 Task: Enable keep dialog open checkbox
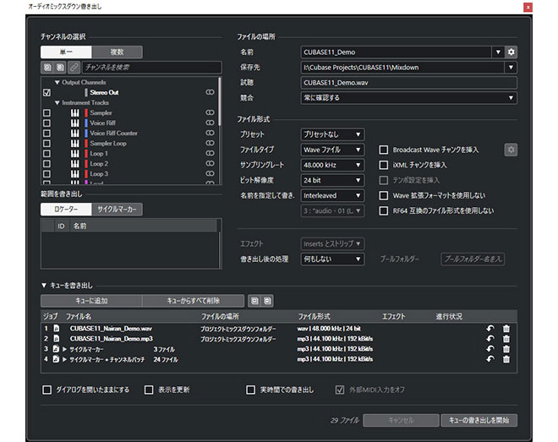click(47, 390)
